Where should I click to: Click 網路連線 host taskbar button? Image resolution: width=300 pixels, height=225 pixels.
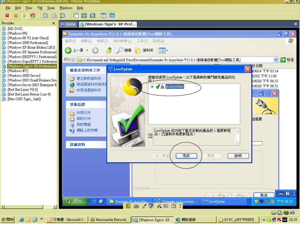coord(195,220)
